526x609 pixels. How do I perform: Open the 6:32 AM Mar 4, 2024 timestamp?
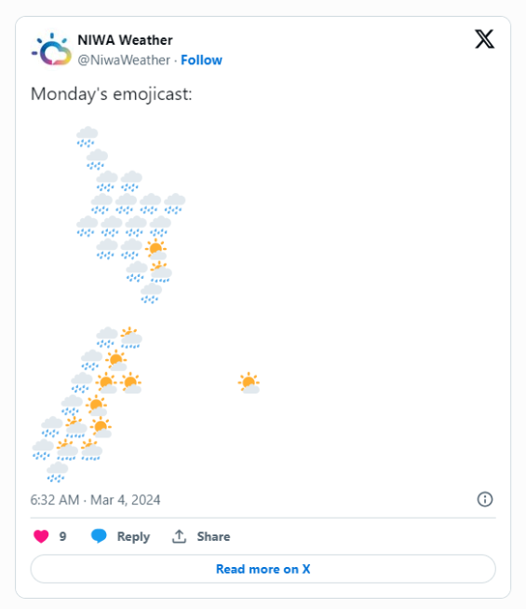click(95, 500)
